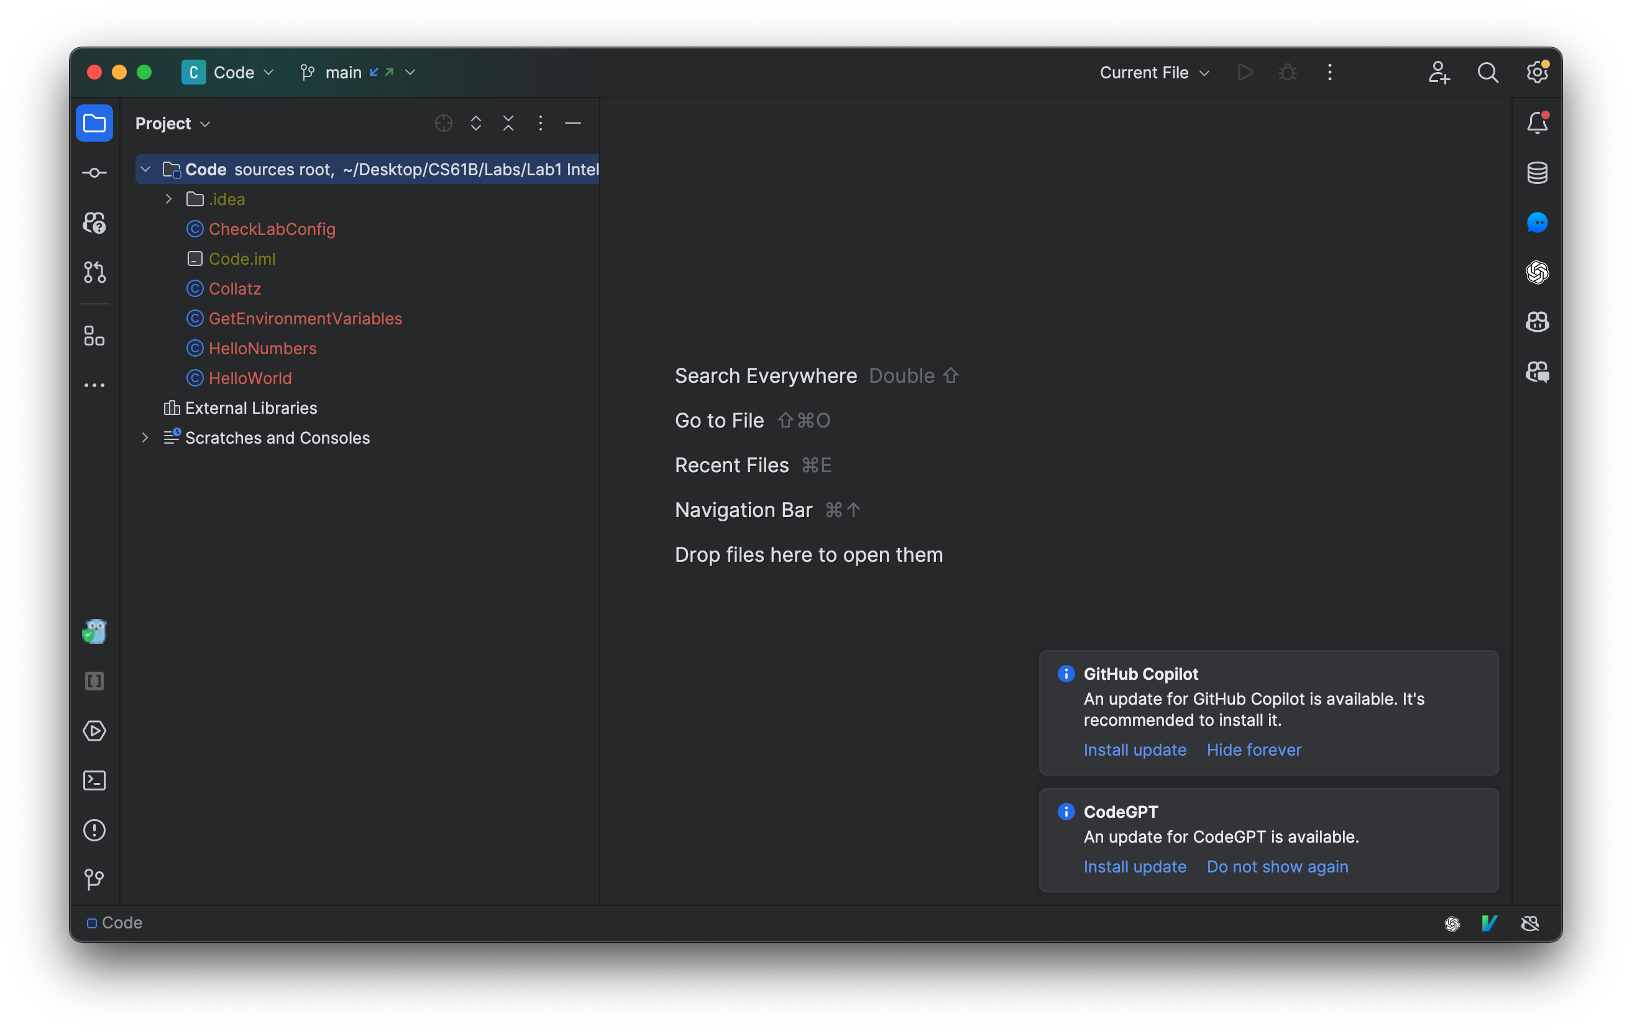Open the Problems panel
The image size is (1632, 1034).
(95, 830)
